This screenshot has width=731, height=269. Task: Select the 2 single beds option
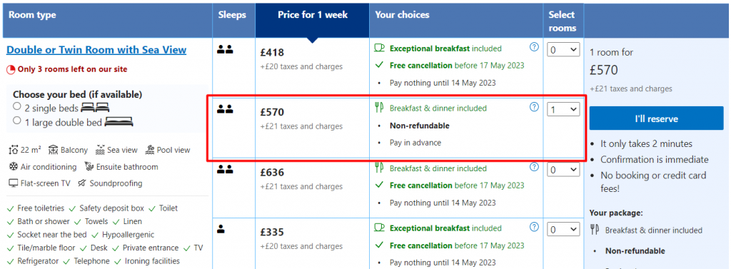click(17, 106)
